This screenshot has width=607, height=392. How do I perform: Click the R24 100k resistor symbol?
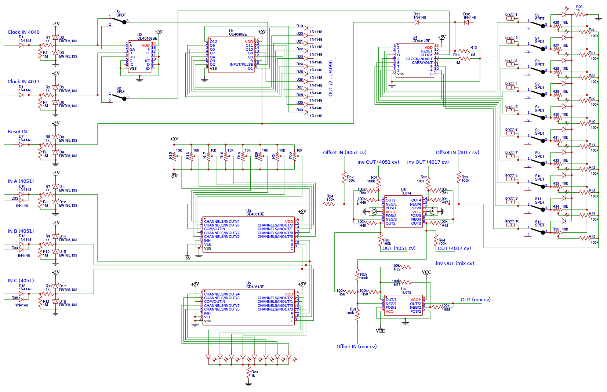(x=329, y=204)
